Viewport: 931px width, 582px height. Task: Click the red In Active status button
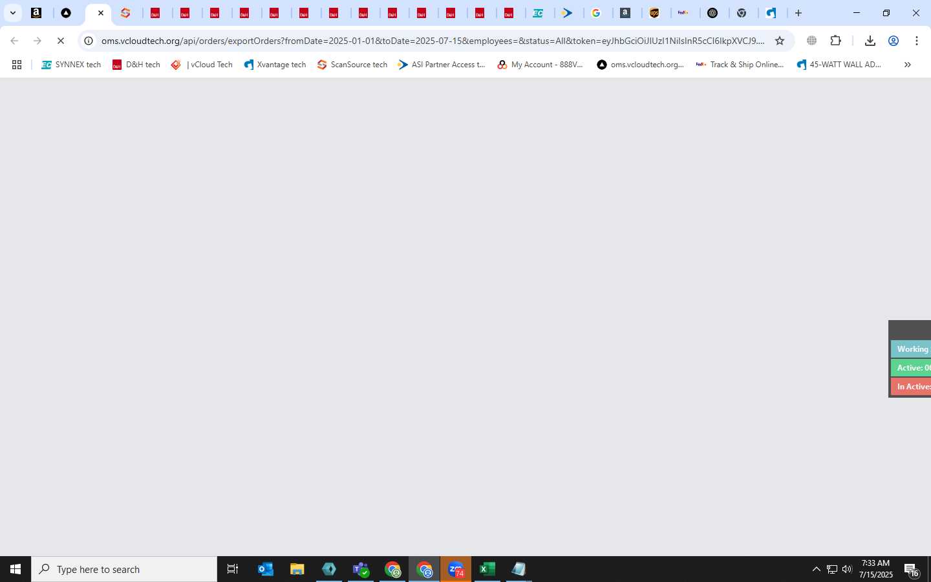(911, 387)
